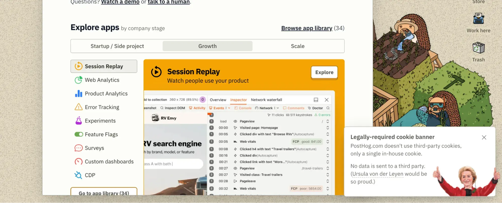Toggle the Console filter
The height and width of the screenshot is (203, 502).
click(x=243, y=108)
